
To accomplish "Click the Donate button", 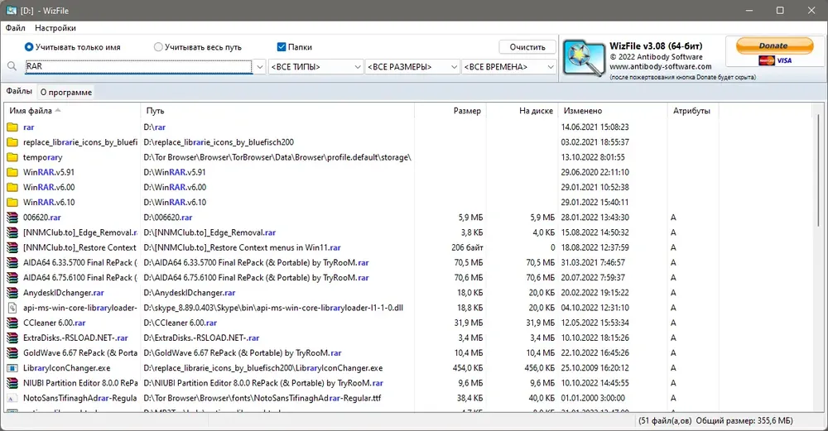I will (x=774, y=45).
